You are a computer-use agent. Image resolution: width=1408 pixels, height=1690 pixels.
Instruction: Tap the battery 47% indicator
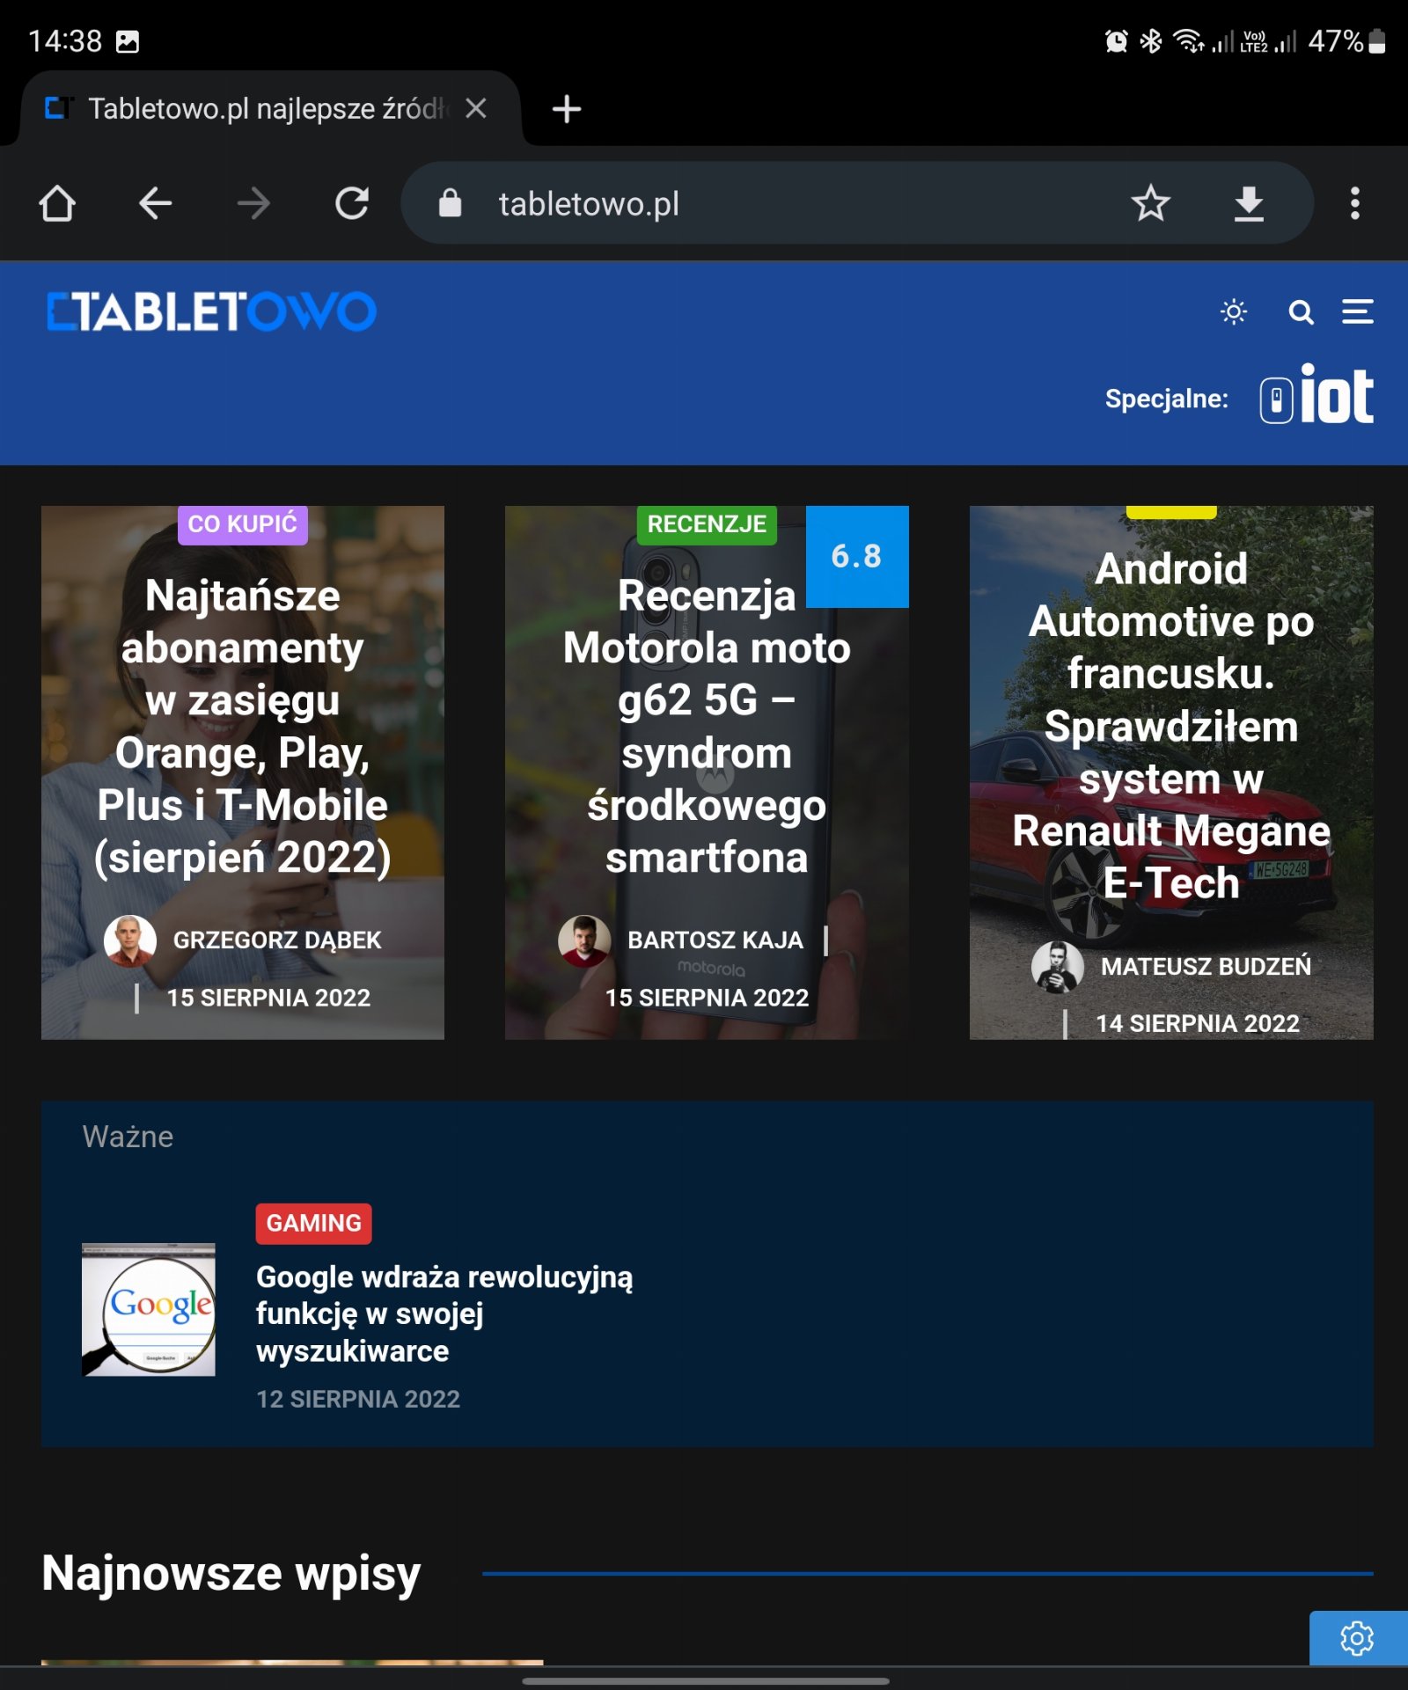pyautogui.click(x=1347, y=40)
